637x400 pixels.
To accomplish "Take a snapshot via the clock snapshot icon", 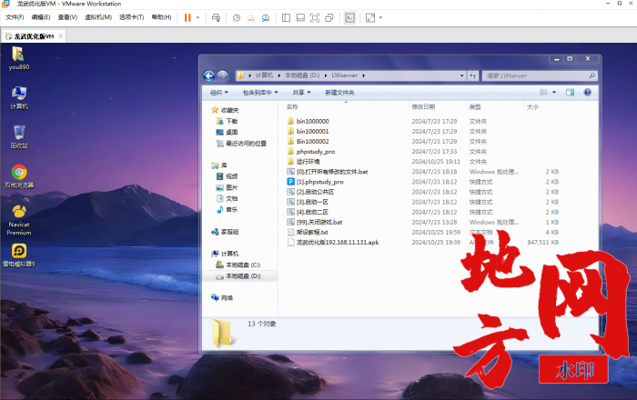I will pos(237,18).
